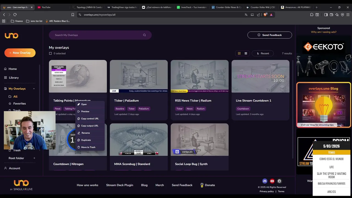The height and width of the screenshot is (198, 352).
Task: Click the Donate link
Action: 207,185
